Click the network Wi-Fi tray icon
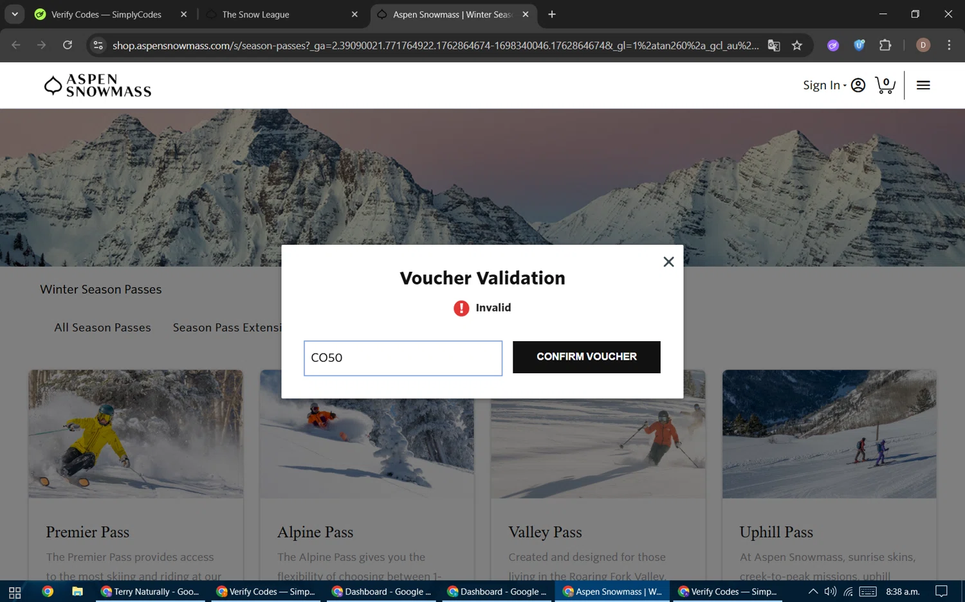Screen dimensions: 965x602 pyautogui.click(x=849, y=592)
